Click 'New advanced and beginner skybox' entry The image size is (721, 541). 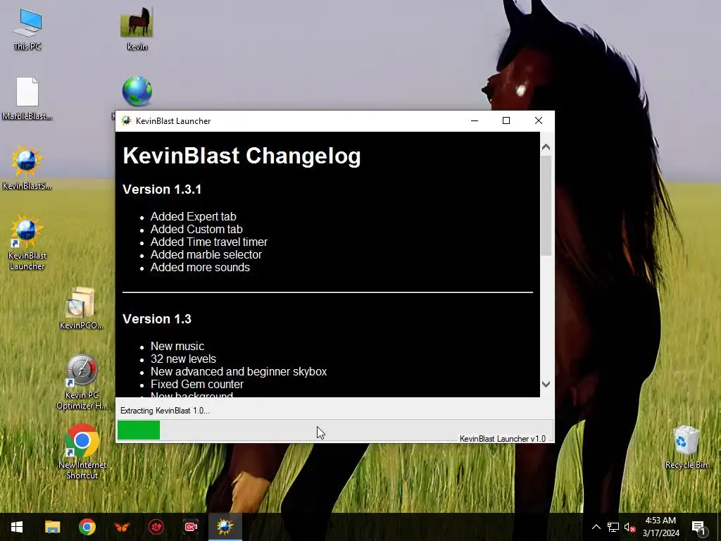click(239, 372)
